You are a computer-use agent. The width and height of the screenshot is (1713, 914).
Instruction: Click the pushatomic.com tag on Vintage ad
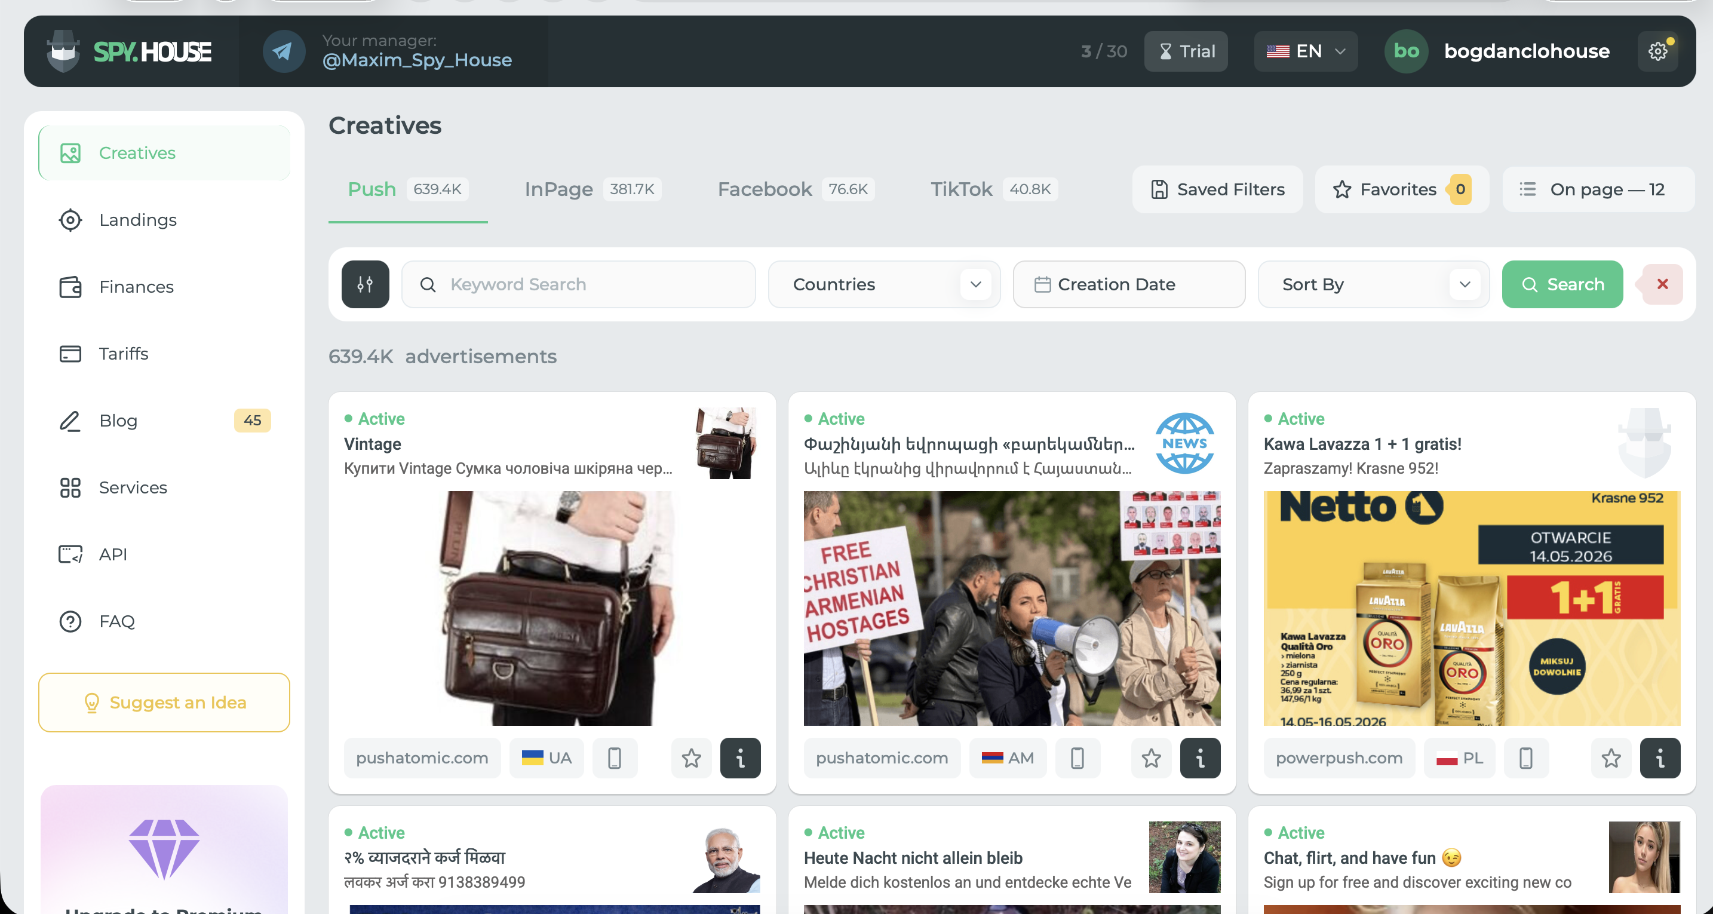coord(422,757)
